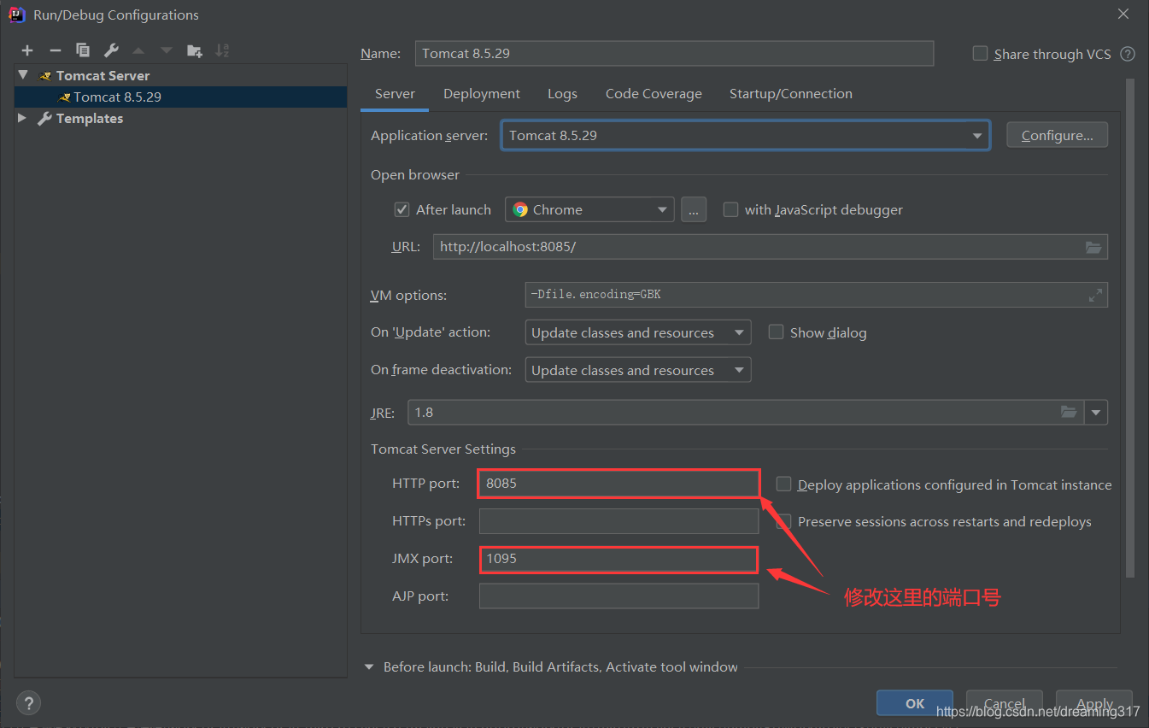Screen dimensions: 1149x728
Task: Uncheck the After launch option
Action: click(x=402, y=209)
